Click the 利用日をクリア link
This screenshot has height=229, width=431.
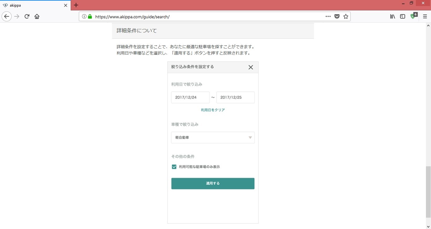tap(213, 110)
